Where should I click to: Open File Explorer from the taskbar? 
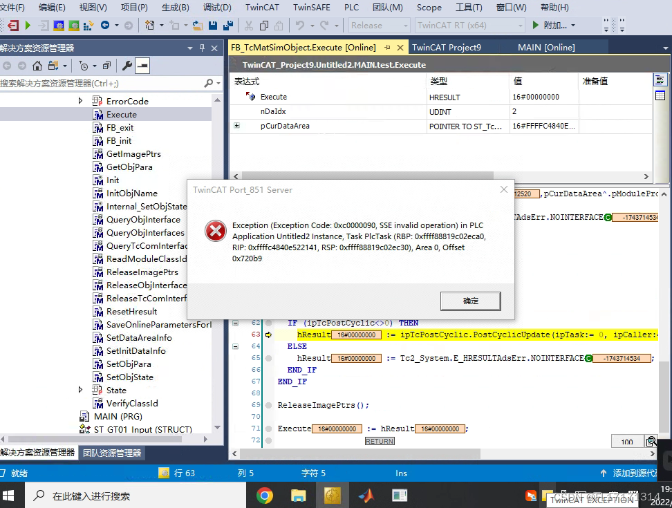point(298,496)
